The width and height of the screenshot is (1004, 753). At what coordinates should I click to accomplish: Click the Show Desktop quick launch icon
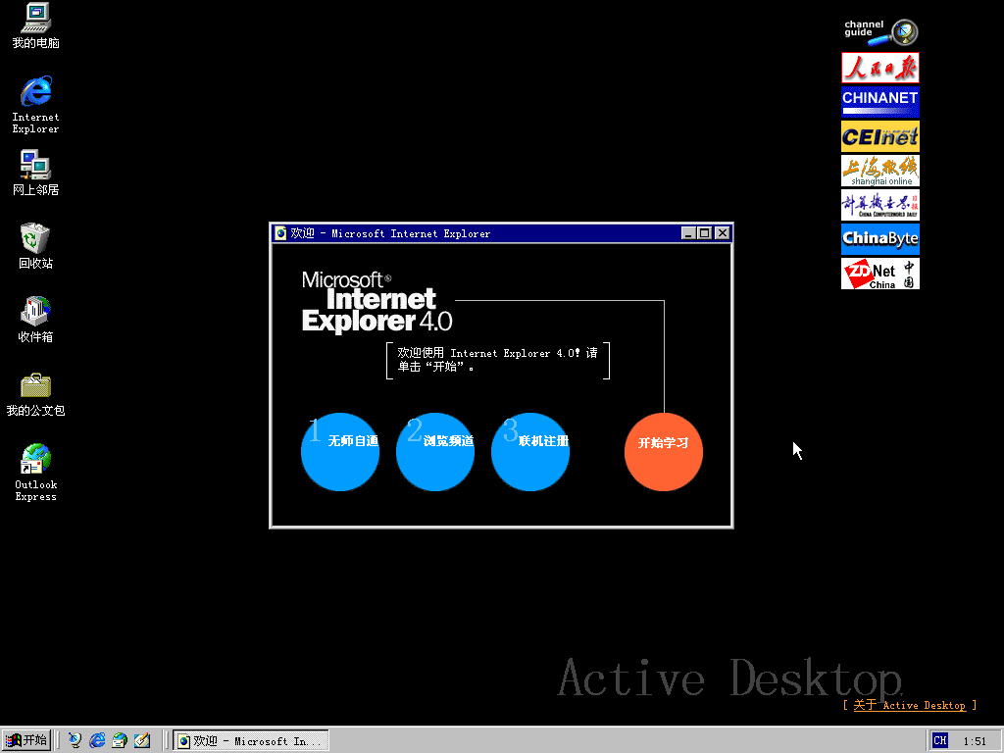coord(142,740)
